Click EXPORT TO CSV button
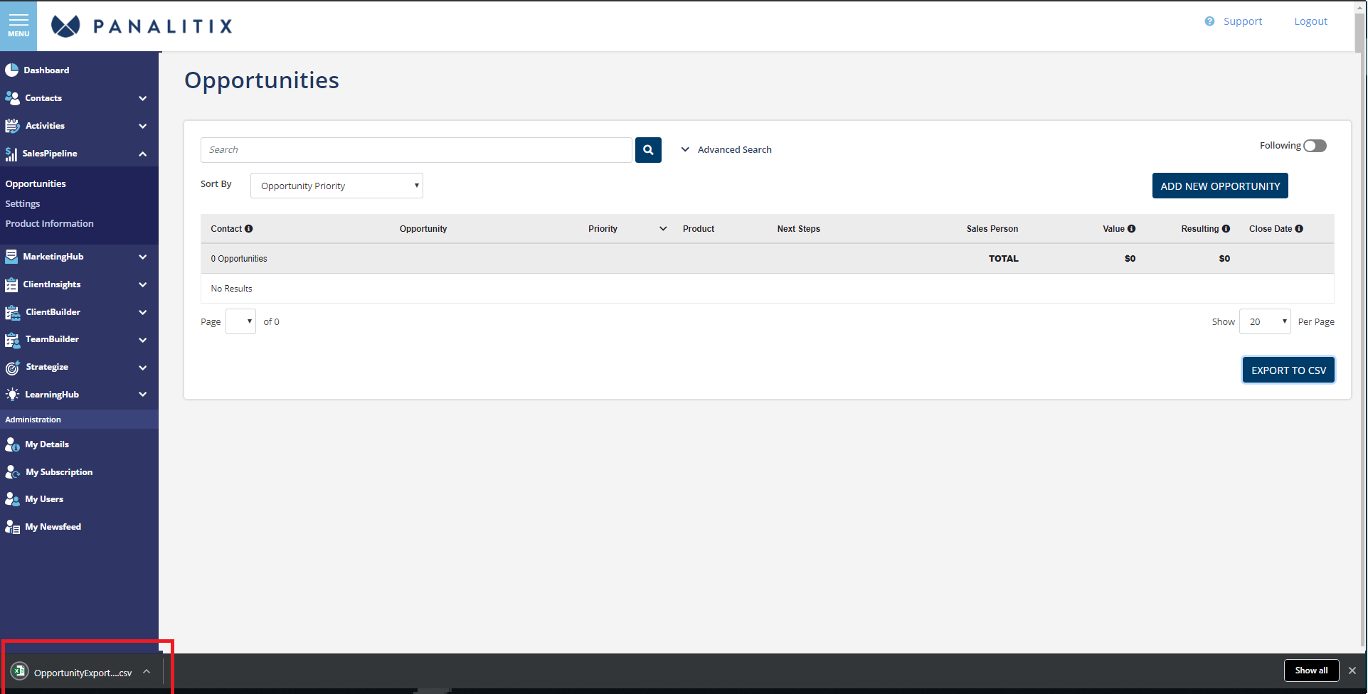Viewport: 1368px width, 694px height. (1288, 370)
